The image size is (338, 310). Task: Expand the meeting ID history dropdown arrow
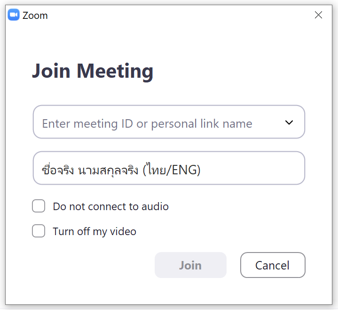(289, 122)
